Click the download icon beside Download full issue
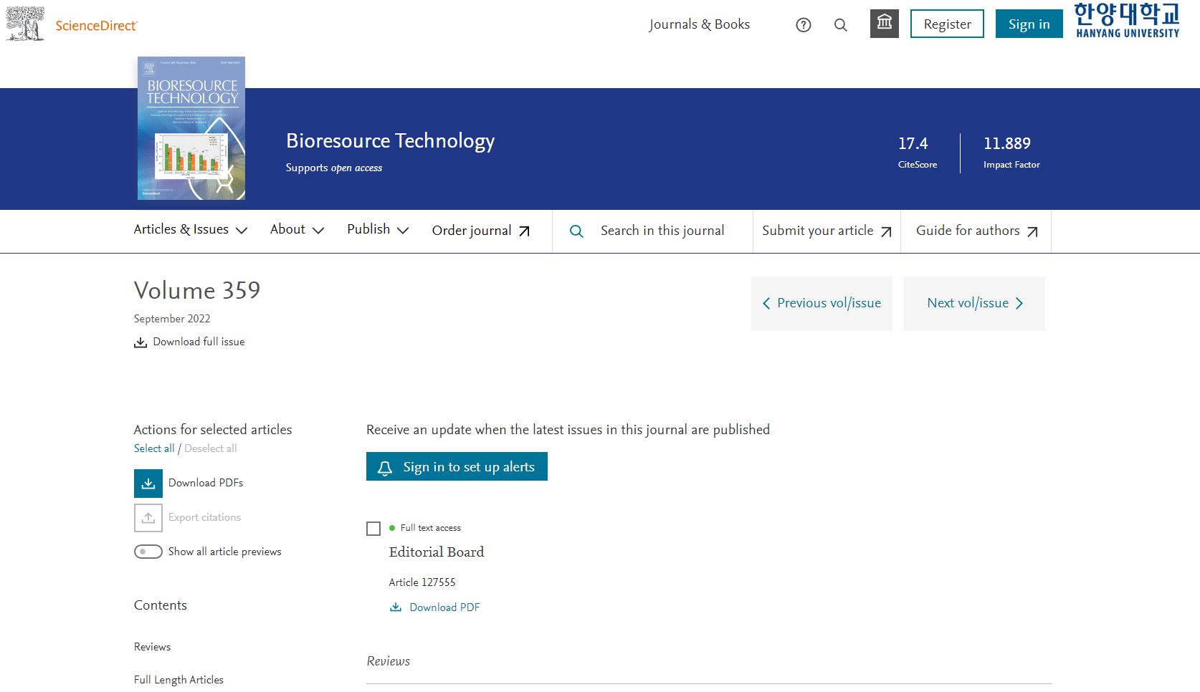The height and width of the screenshot is (692, 1200). [141, 342]
